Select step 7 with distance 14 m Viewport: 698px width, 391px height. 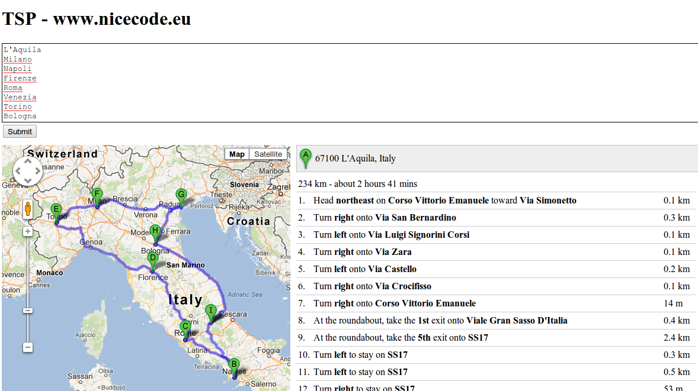[497, 303]
